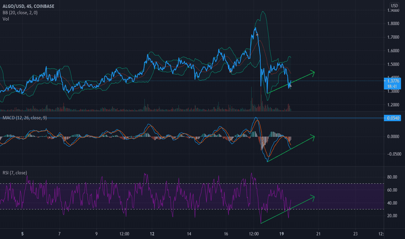Click the 60.00 RSI axis label
The image size is (405, 239).
click(x=392, y=190)
